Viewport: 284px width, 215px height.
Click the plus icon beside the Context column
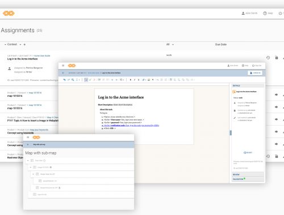(24, 45)
